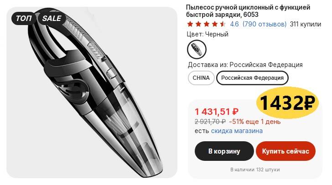Click the 311 купили purchases text

(x=306, y=24)
